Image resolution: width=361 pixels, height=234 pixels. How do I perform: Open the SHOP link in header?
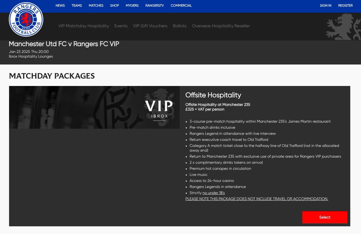point(115,6)
